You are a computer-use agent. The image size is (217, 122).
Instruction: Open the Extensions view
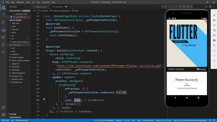[3, 37]
